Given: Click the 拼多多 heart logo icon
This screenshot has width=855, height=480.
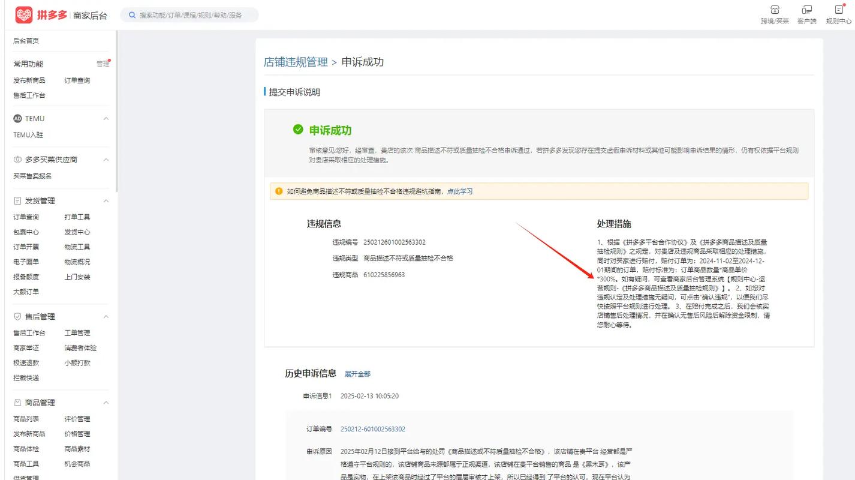Looking at the screenshot, I should (x=24, y=15).
